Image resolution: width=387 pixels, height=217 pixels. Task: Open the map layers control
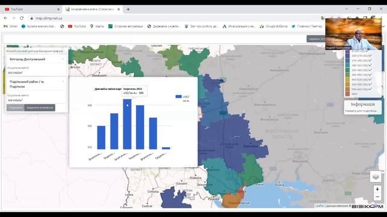(x=376, y=176)
